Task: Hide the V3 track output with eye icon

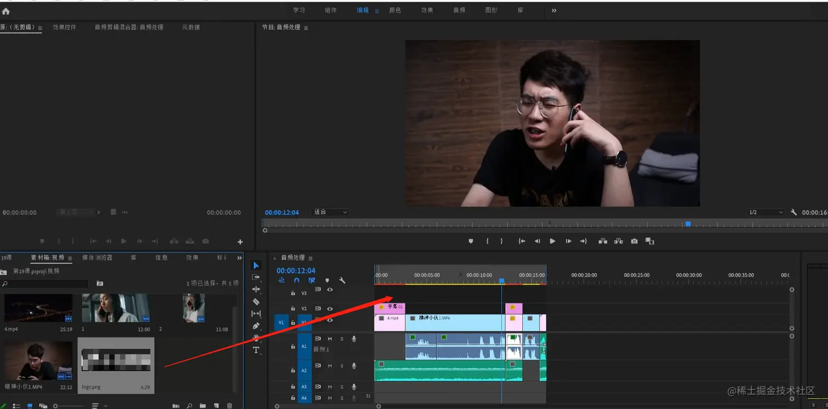Action: click(x=330, y=290)
